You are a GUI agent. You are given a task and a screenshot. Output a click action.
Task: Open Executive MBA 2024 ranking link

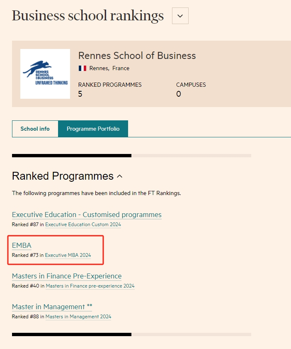pyautogui.click(x=68, y=255)
